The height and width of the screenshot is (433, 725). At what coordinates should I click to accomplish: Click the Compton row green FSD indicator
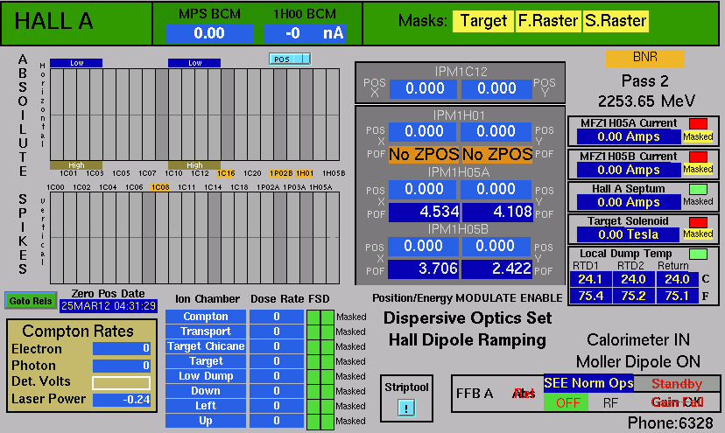tap(320, 317)
